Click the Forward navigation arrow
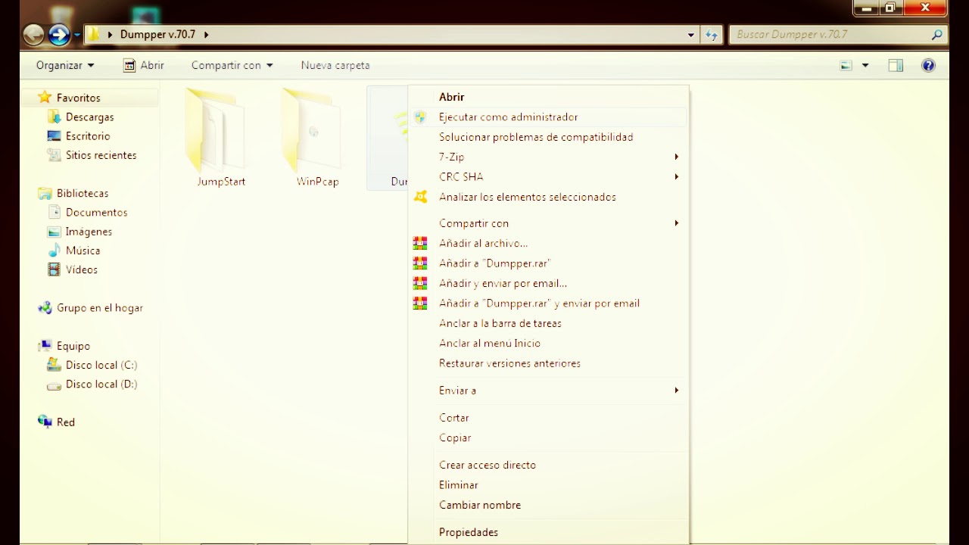969x545 pixels. (x=59, y=34)
